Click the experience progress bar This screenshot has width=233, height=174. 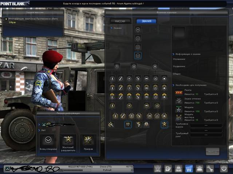(x=74, y=170)
